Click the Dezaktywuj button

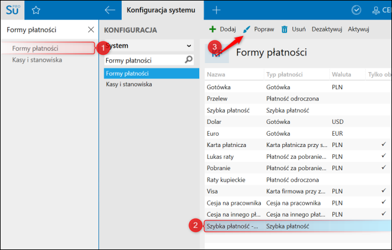(327, 29)
